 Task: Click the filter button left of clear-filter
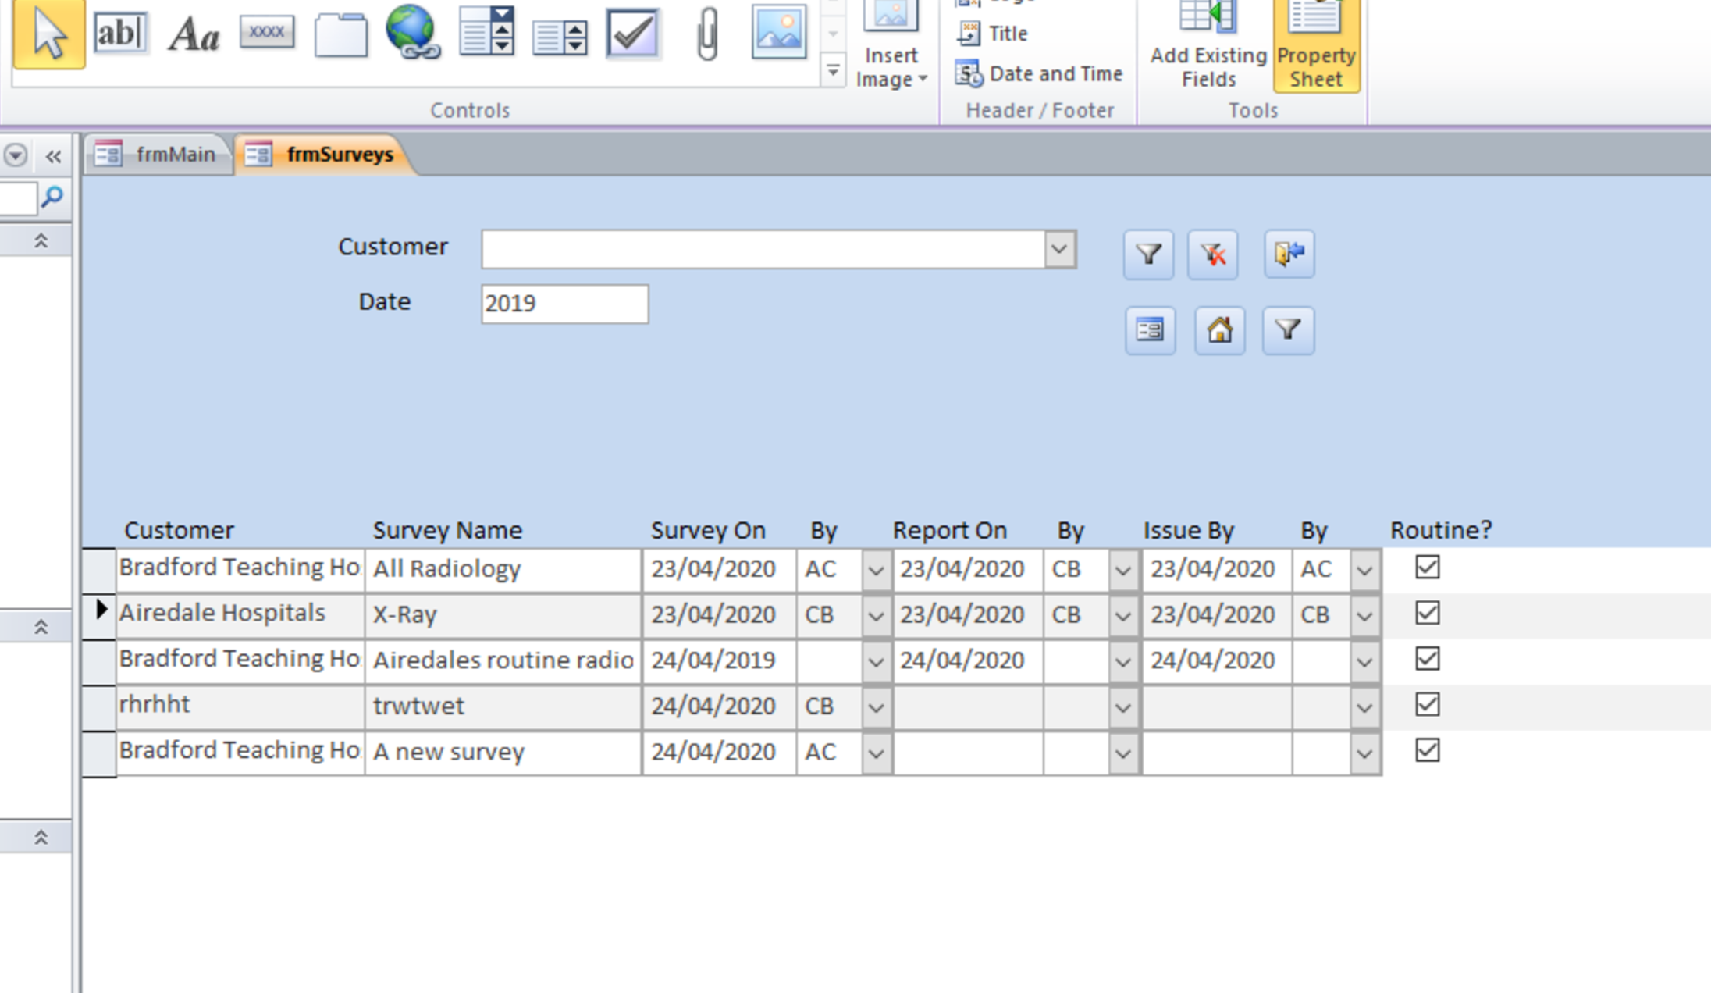[x=1148, y=254]
